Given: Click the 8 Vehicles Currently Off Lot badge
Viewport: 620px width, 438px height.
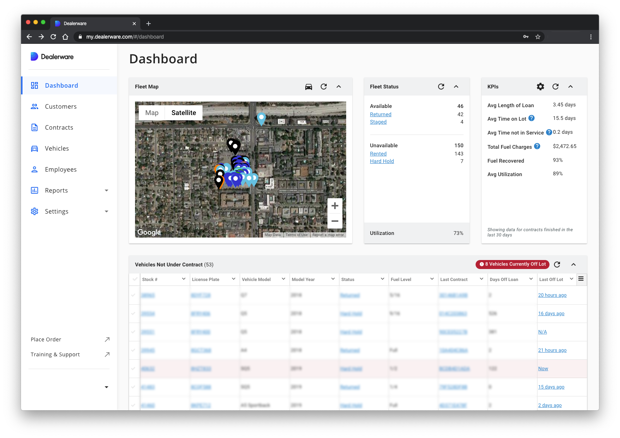Looking at the screenshot, I should (x=512, y=264).
